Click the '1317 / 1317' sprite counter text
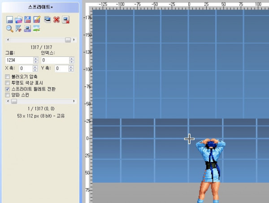The image size is (269, 203). (41, 47)
